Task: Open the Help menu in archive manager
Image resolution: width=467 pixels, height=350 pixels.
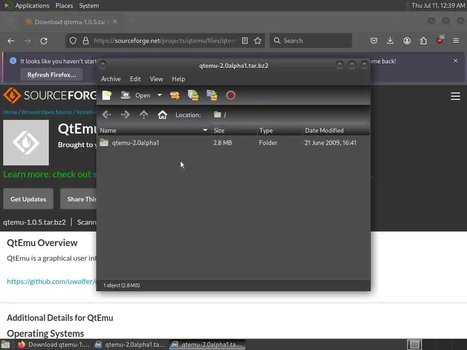Action: [178, 79]
